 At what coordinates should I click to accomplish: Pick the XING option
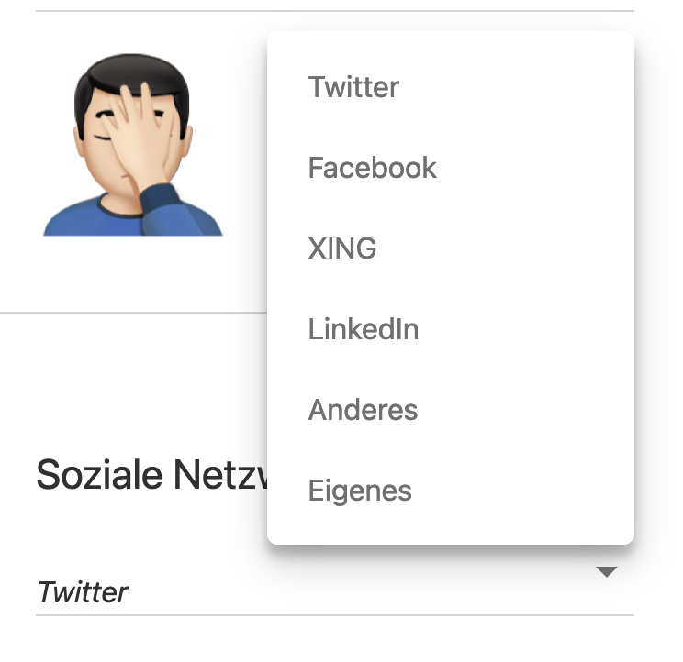(x=342, y=249)
